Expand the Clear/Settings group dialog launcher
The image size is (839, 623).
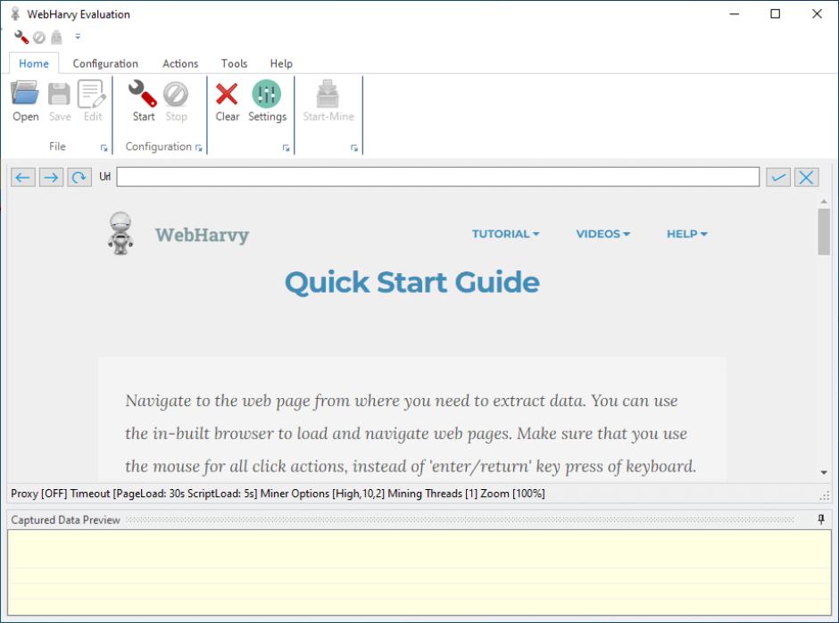point(286,148)
